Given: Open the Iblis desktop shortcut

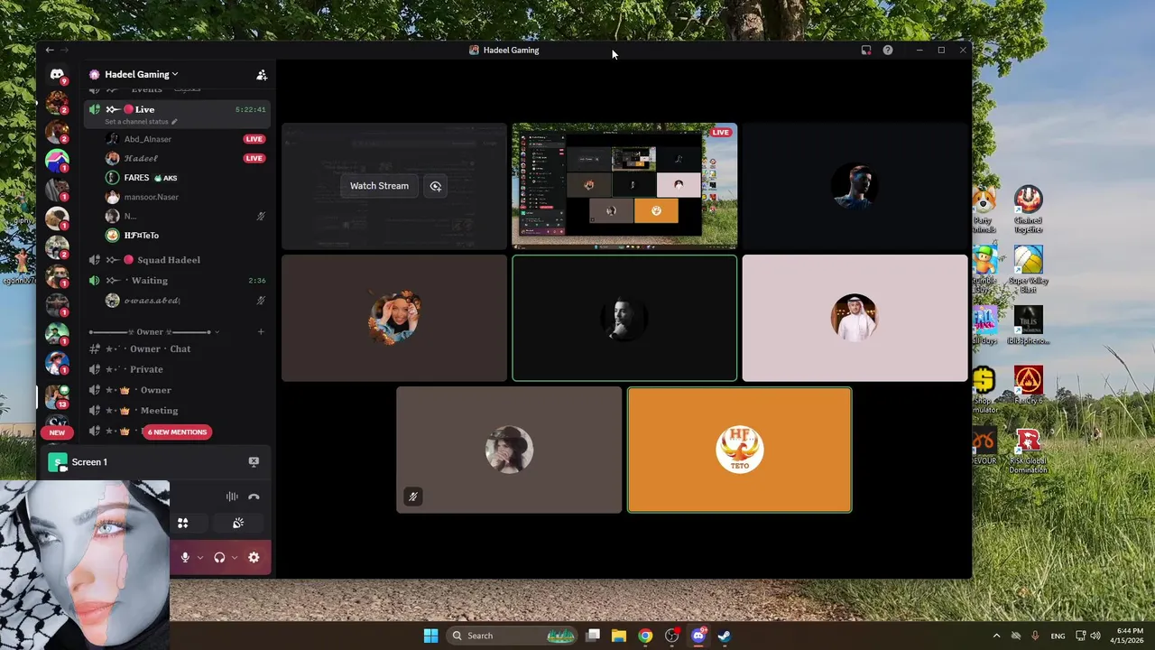Looking at the screenshot, I should tap(1028, 327).
